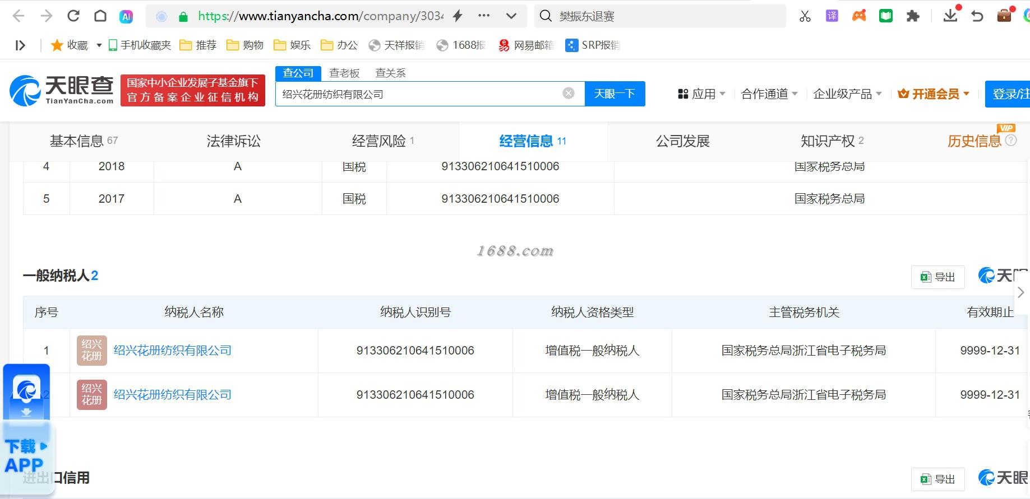Click the scissors screenshot tool icon
Viewport: 1030px width, 499px height.
[x=805, y=16]
